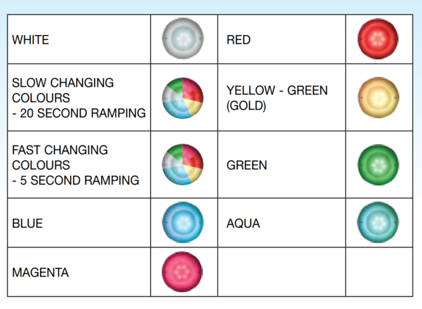Click the RED label text

[x=239, y=40]
